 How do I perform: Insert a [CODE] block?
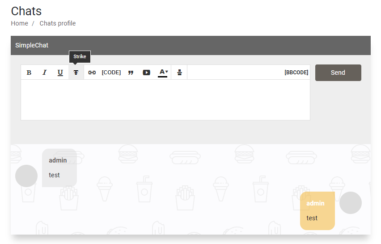tap(111, 73)
